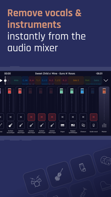
Task: Click the Sweet Child o' Mine song title
Action: coord(55,74)
